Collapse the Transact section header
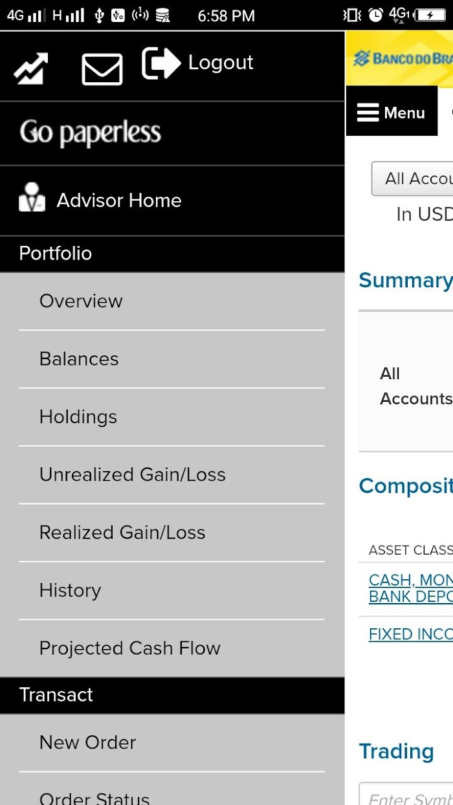Viewport: 453px width, 805px height. (x=172, y=695)
